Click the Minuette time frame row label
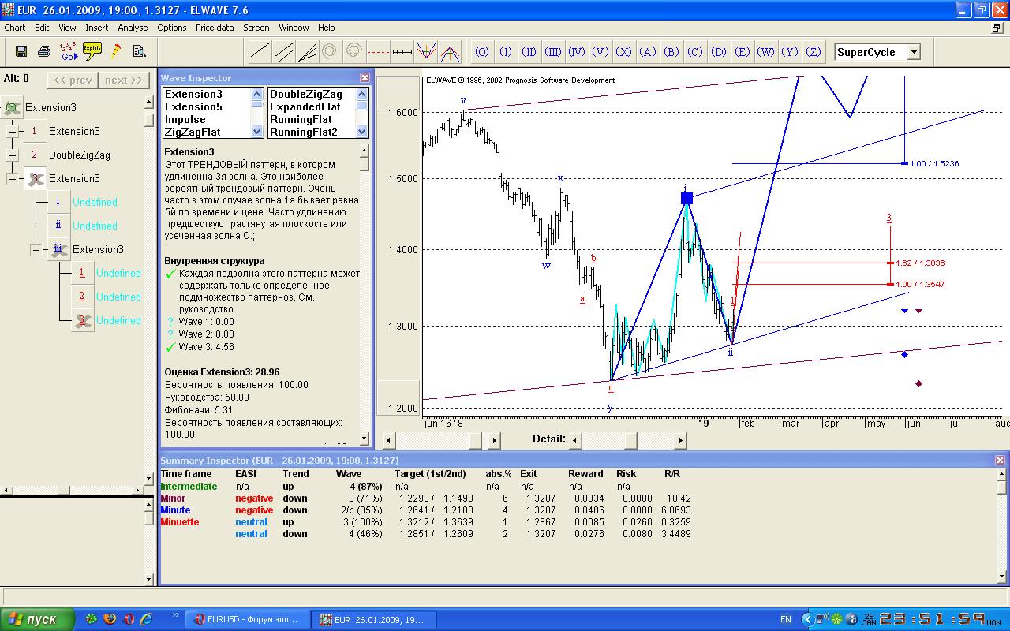The image size is (1010, 631). [180, 522]
